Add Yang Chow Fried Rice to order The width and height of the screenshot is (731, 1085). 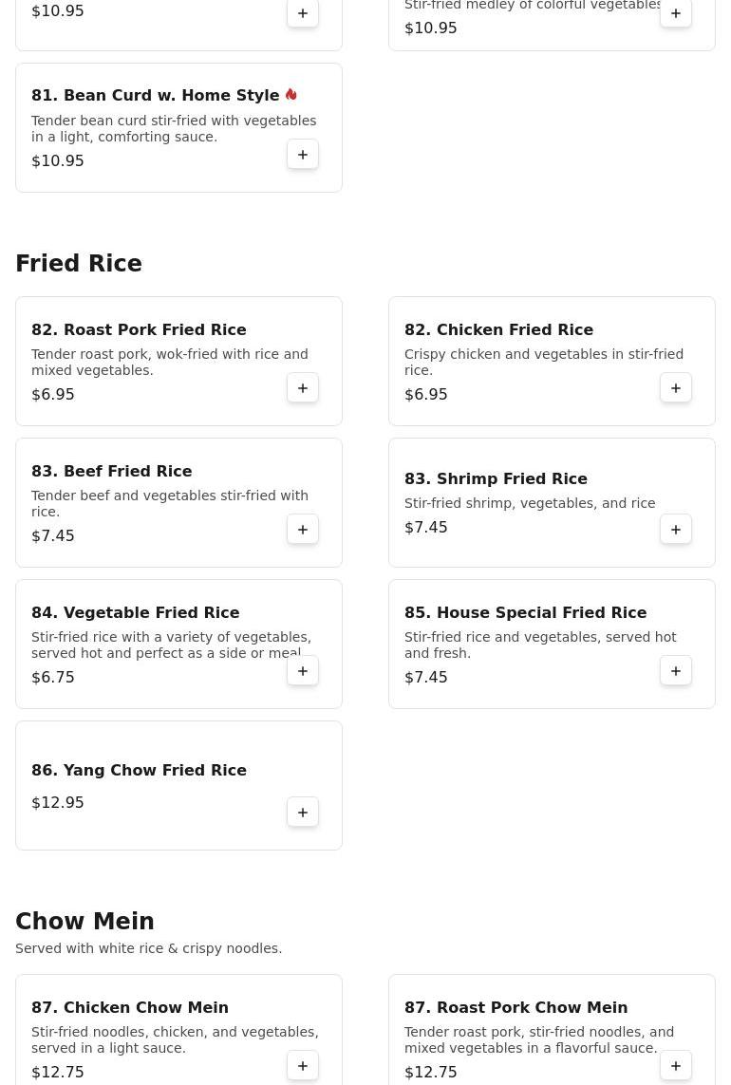(x=303, y=813)
